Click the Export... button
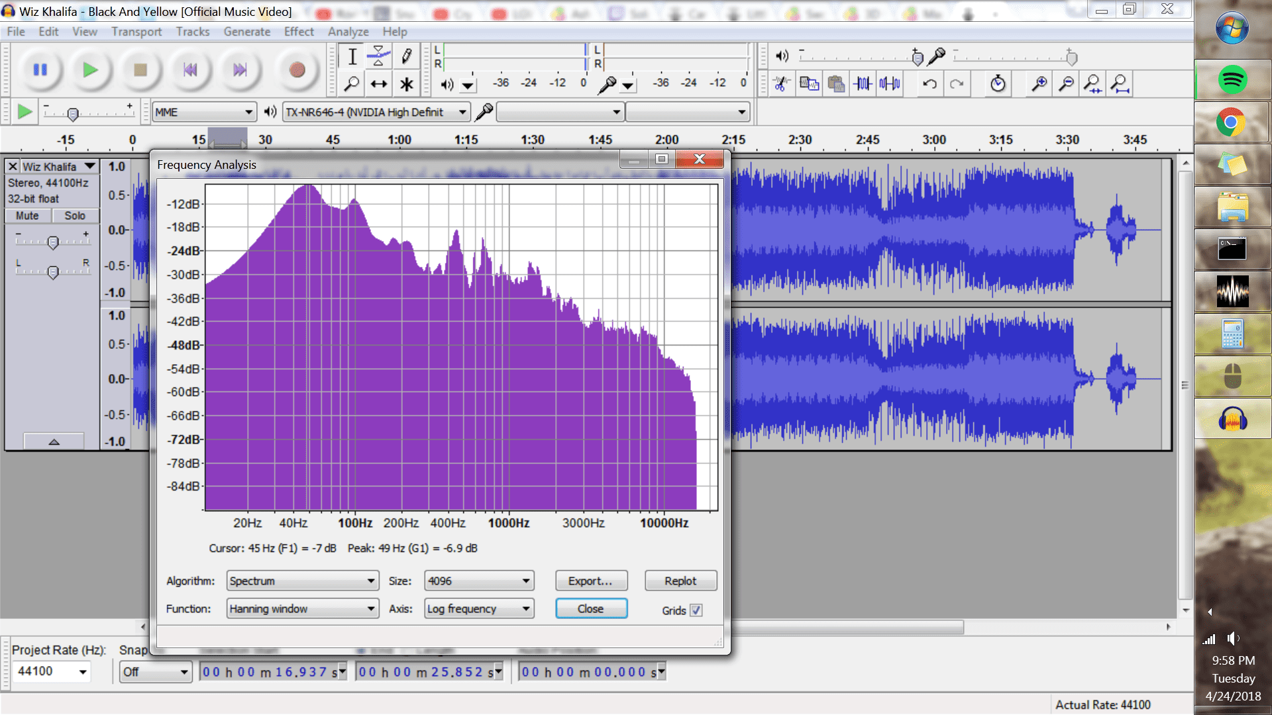 tap(591, 581)
